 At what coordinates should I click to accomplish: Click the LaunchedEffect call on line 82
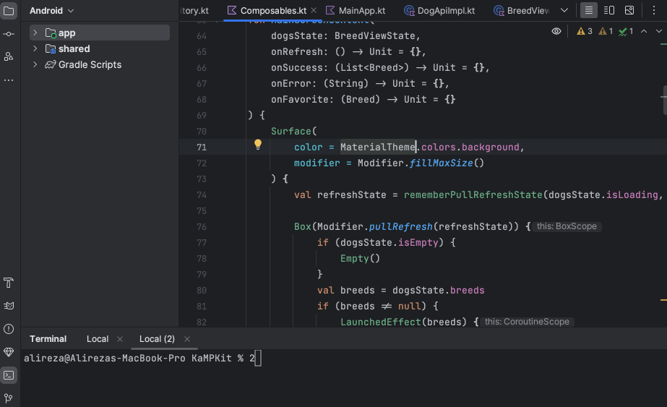click(380, 322)
